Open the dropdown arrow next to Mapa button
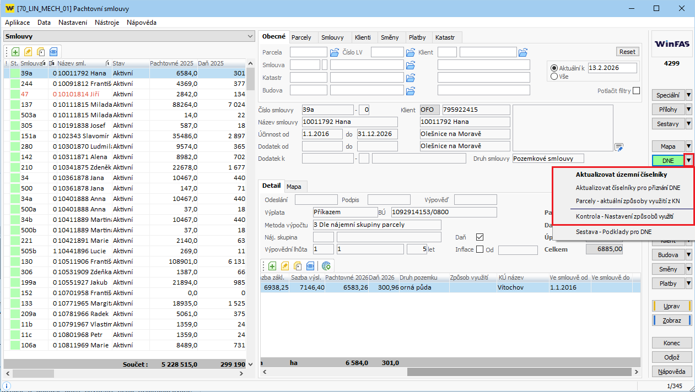This screenshot has height=392, width=695. point(688,146)
